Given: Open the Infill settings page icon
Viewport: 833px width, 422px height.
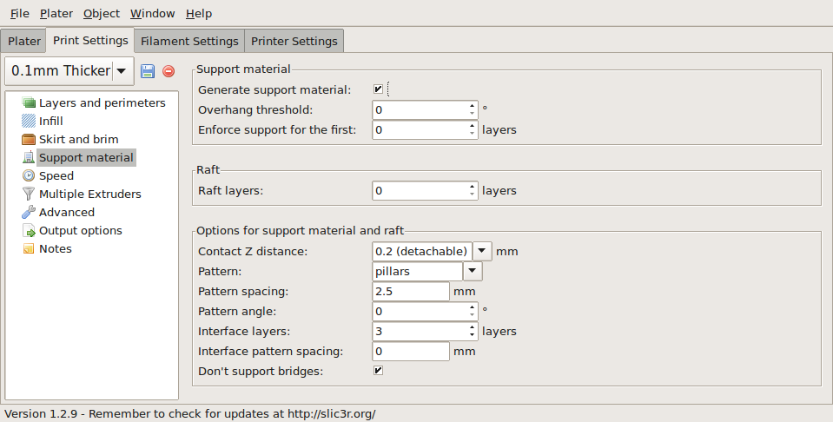Looking at the screenshot, I should coord(29,121).
